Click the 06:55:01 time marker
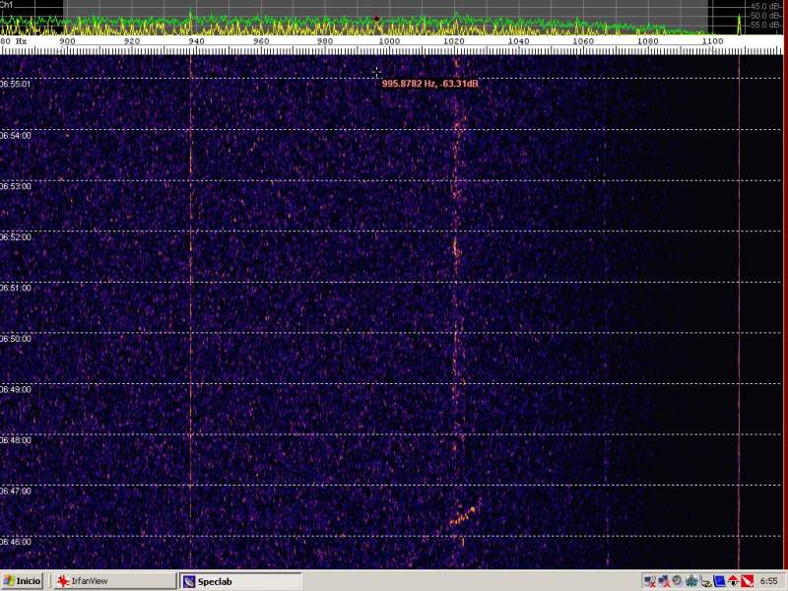 pos(16,84)
